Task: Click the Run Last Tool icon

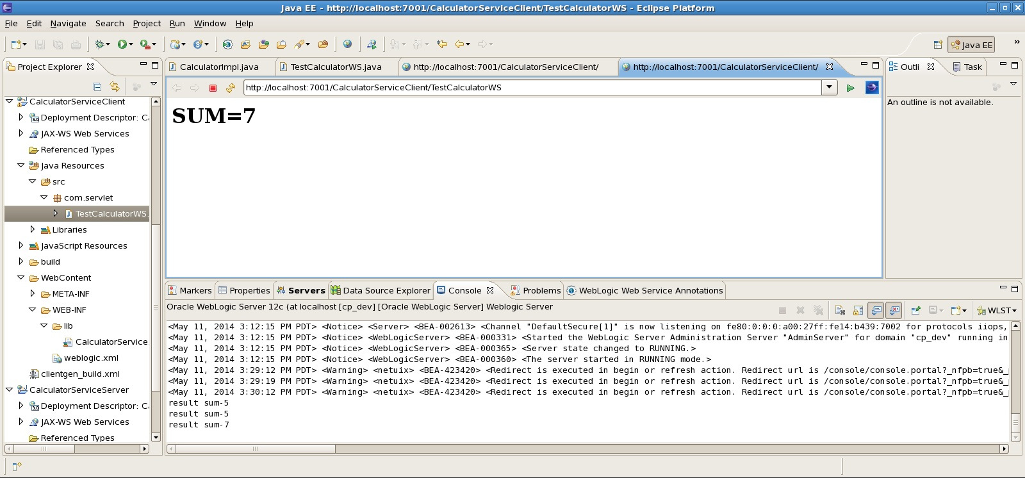Action: (145, 44)
